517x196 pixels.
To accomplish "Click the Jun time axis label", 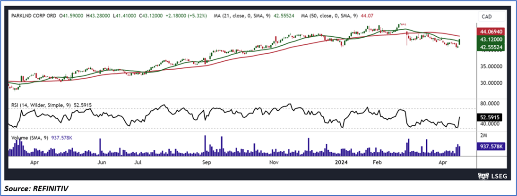I will pyautogui.click(x=102, y=162).
